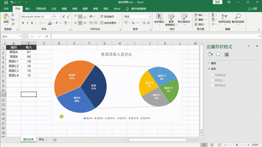Click the 登录 sign-in button
Viewport: 262px width, 147px height.
(x=217, y=2)
